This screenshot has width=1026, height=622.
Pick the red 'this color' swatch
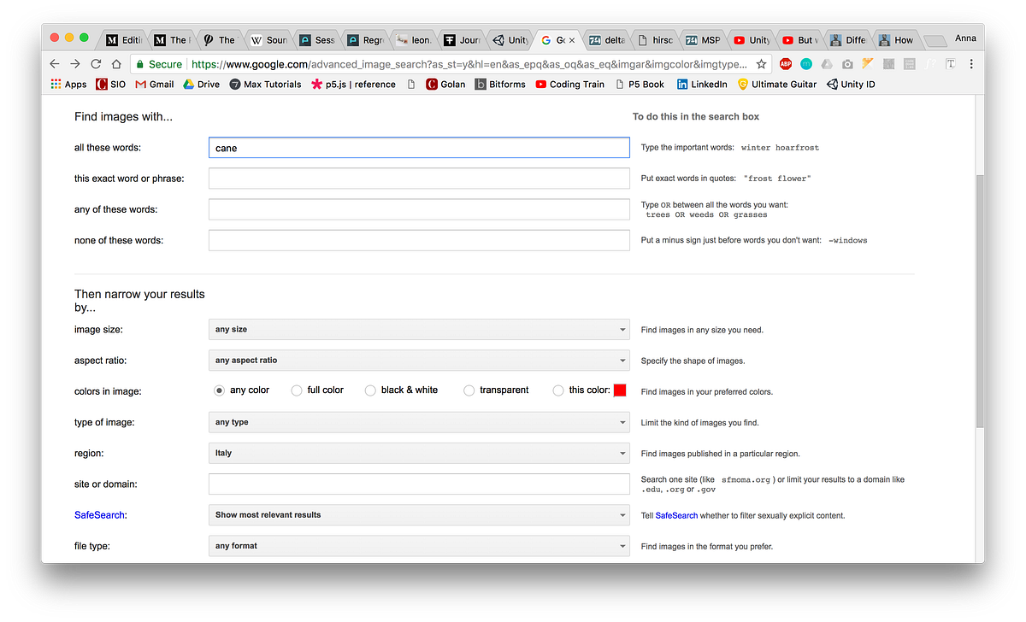(x=620, y=390)
